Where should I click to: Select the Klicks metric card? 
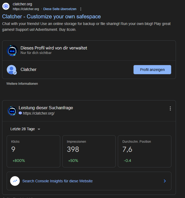coord(33,151)
